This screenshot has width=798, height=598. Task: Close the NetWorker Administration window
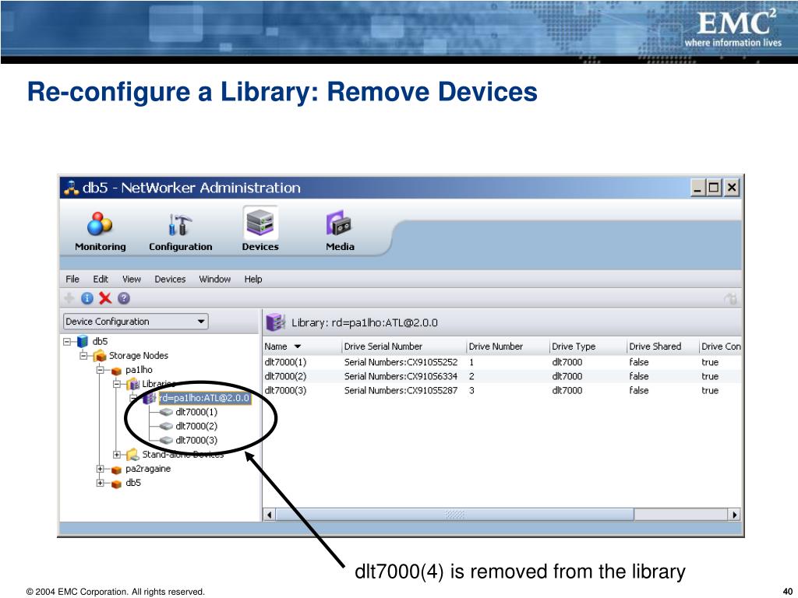pos(731,188)
